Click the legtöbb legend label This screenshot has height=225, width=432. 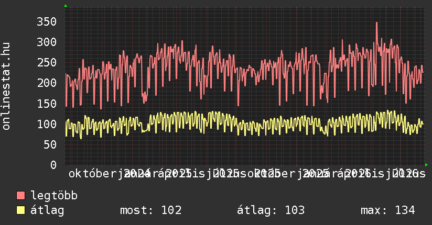click(54, 196)
